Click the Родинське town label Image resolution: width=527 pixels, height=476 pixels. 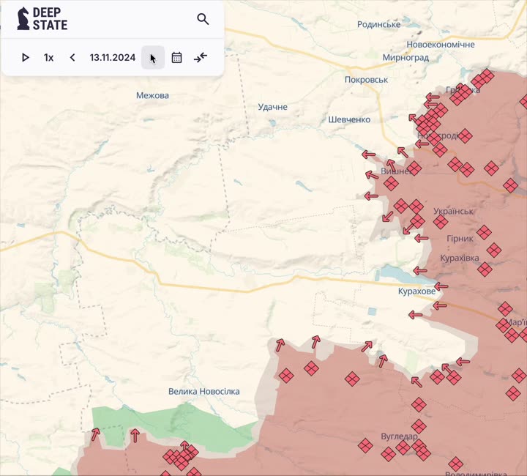tap(379, 25)
